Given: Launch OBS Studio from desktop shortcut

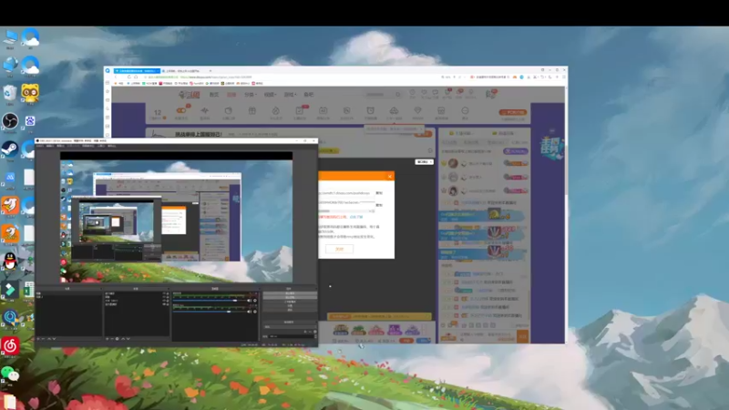Looking at the screenshot, I should pyautogui.click(x=10, y=122).
